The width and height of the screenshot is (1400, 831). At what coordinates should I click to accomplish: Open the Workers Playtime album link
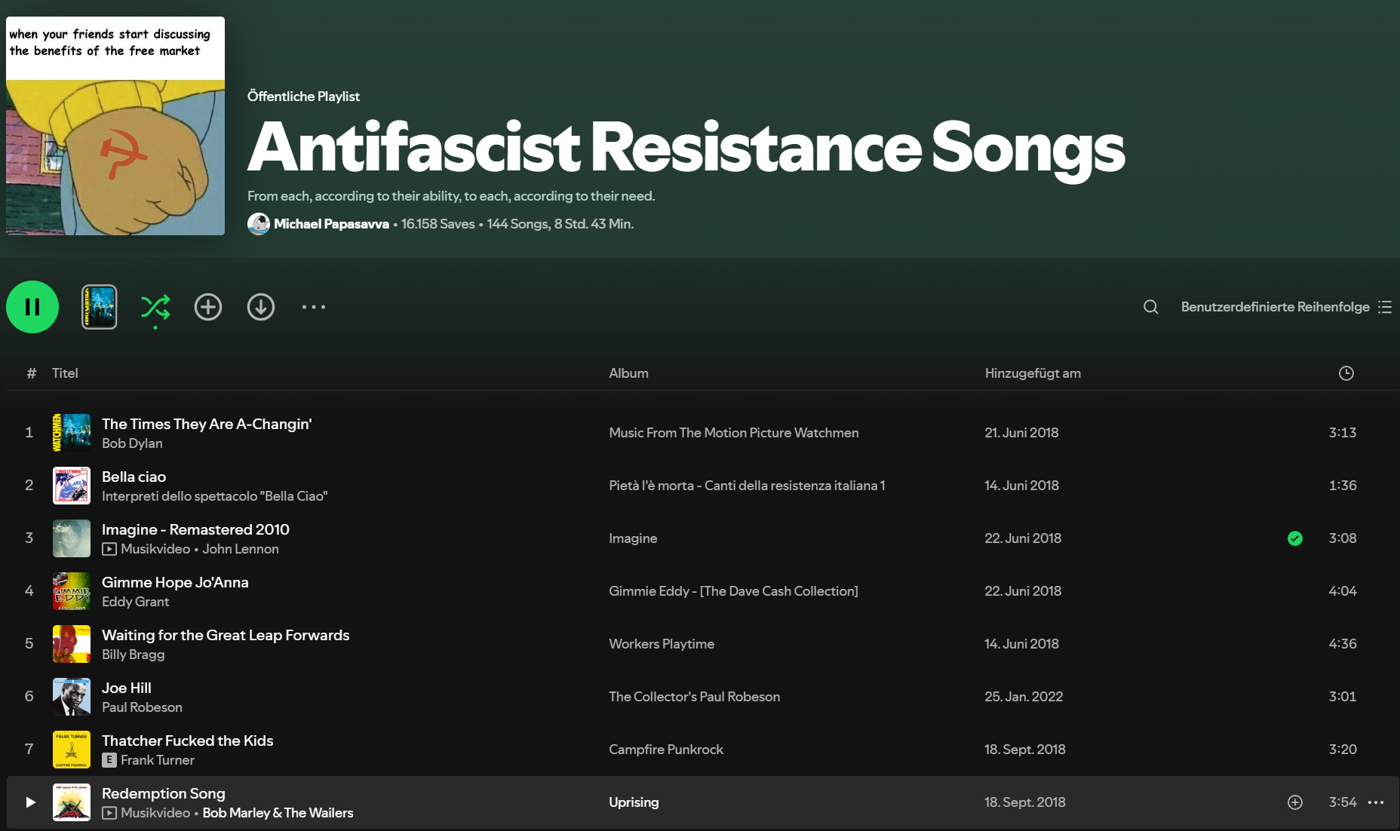pyautogui.click(x=662, y=644)
